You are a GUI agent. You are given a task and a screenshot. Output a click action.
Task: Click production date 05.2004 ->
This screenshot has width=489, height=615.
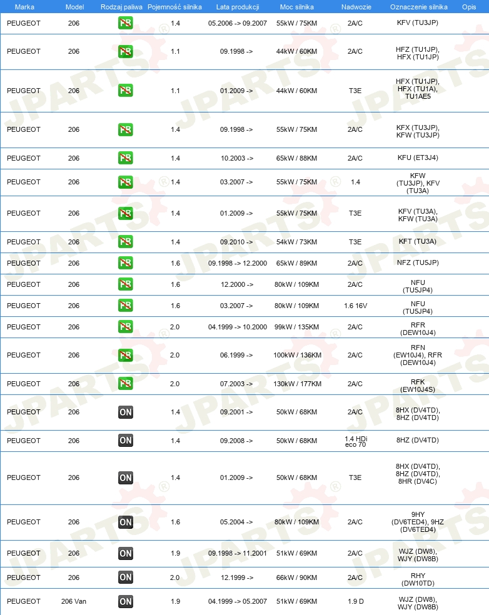click(x=236, y=522)
